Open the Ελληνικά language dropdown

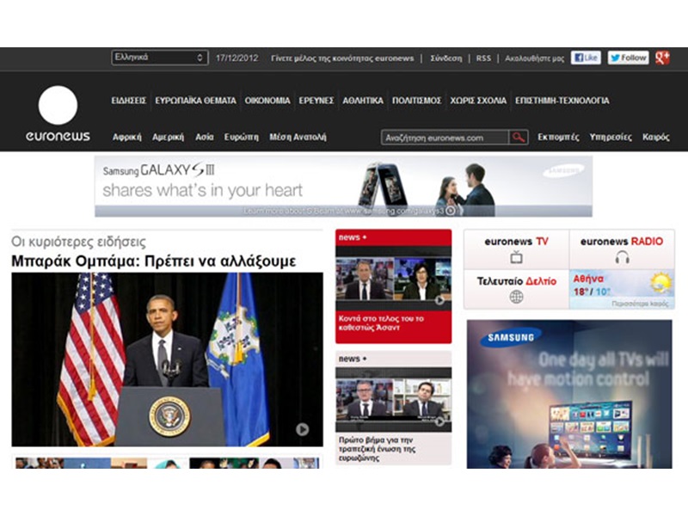click(x=159, y=58)
